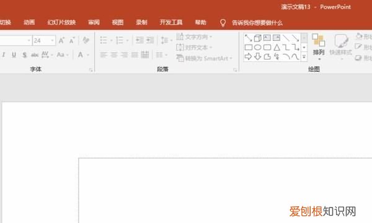Decrease list indent level
Viewport: 372px width, 223px height.
pyautogui.click(x=139, y=40)
